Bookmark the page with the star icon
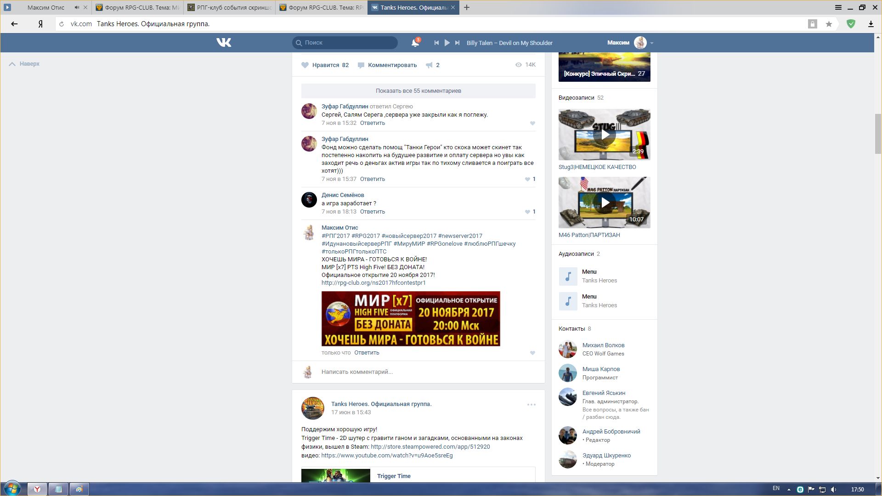This screenshot has width=882, height=496. pos(829,24)
